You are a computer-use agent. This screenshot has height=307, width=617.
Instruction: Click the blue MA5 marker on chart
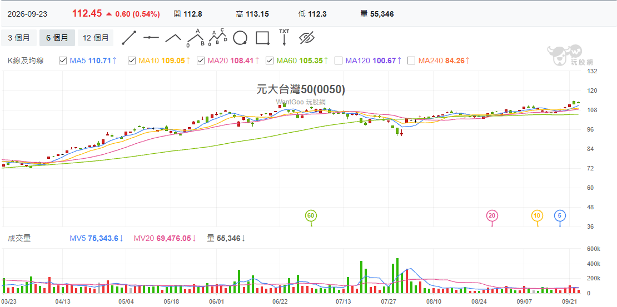[x=560, y=215]
